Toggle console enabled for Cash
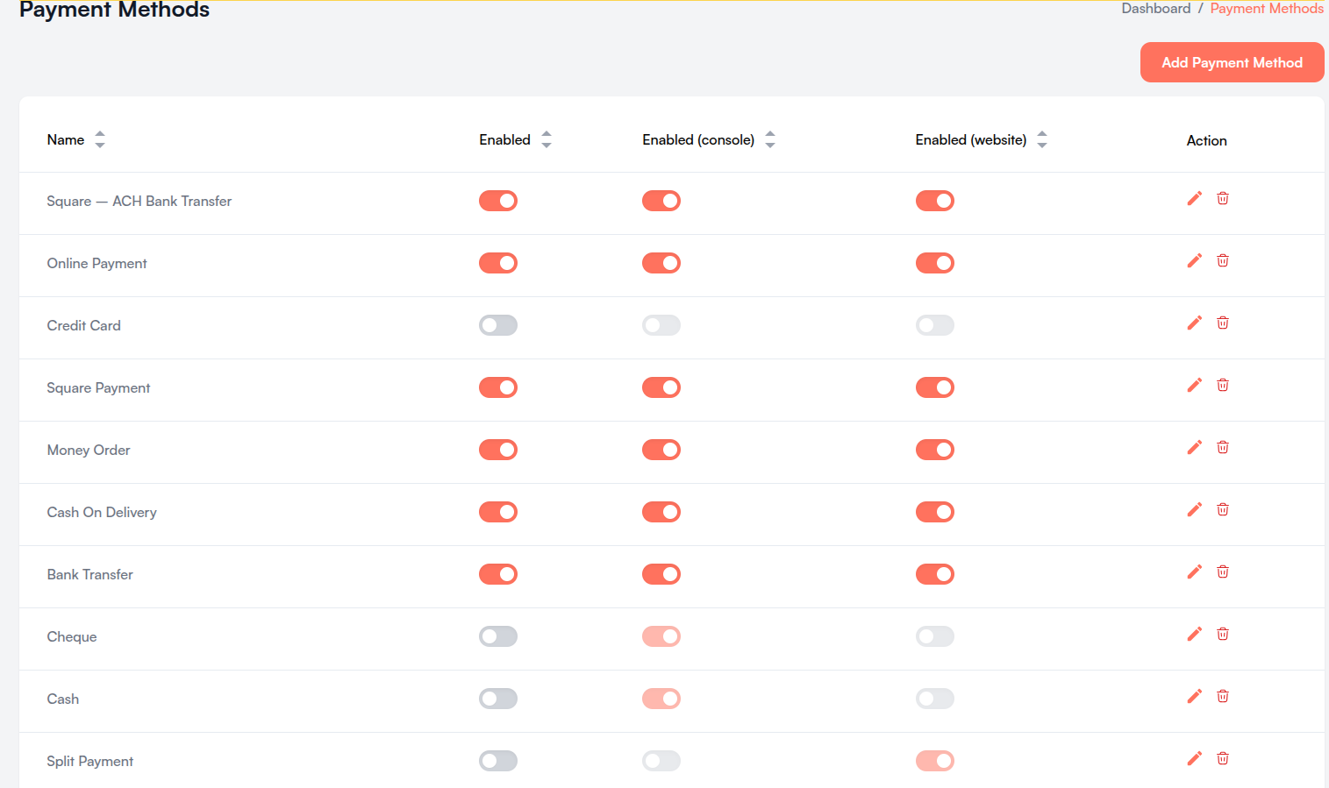 click(x=661, y=699)
